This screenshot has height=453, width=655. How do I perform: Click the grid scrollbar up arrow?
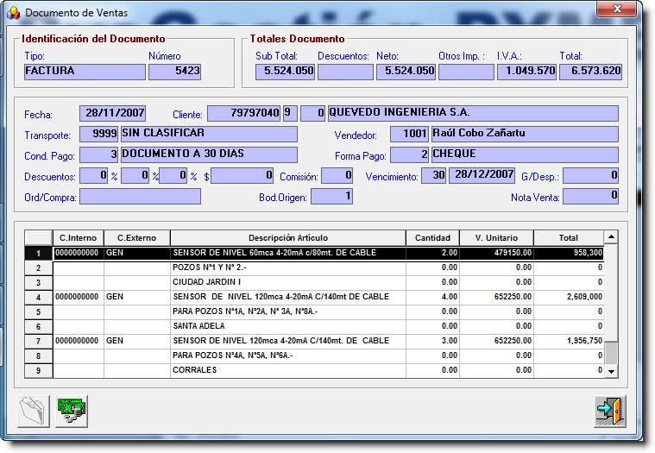point(611,237)
